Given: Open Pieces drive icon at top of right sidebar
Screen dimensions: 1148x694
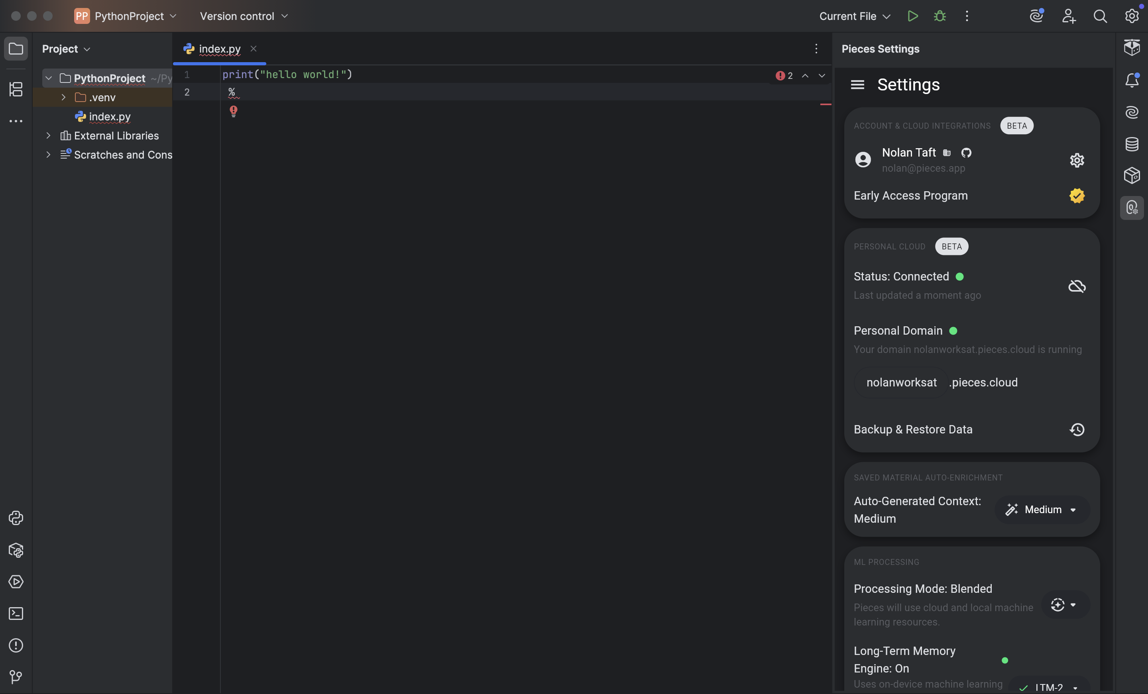Looking at the screenshot, I should [1132, 47].
